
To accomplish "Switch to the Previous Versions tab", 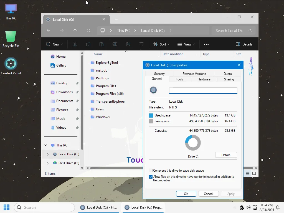I will point(194,73).
